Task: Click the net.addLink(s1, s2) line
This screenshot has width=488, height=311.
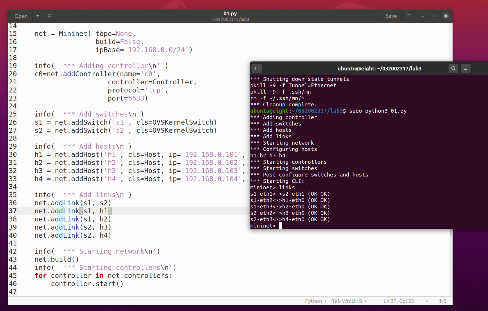Action: pos(73,203)
